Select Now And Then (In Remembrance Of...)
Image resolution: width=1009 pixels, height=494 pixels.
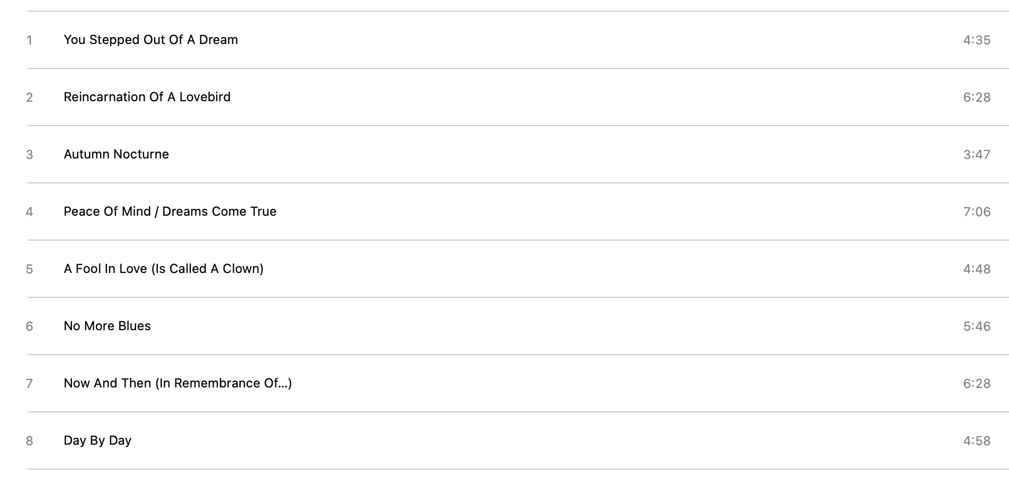click(x=178, y=383)
